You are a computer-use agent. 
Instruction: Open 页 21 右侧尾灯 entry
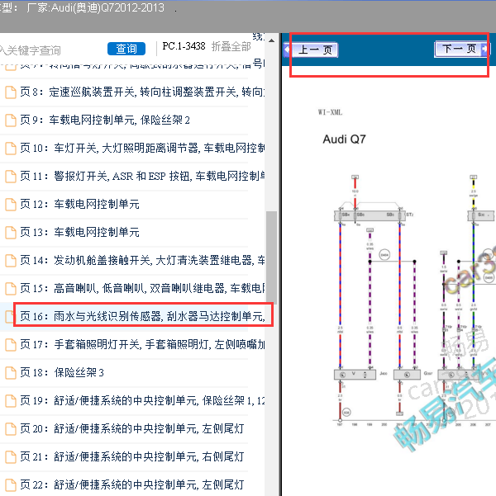(x=132, y=456)
